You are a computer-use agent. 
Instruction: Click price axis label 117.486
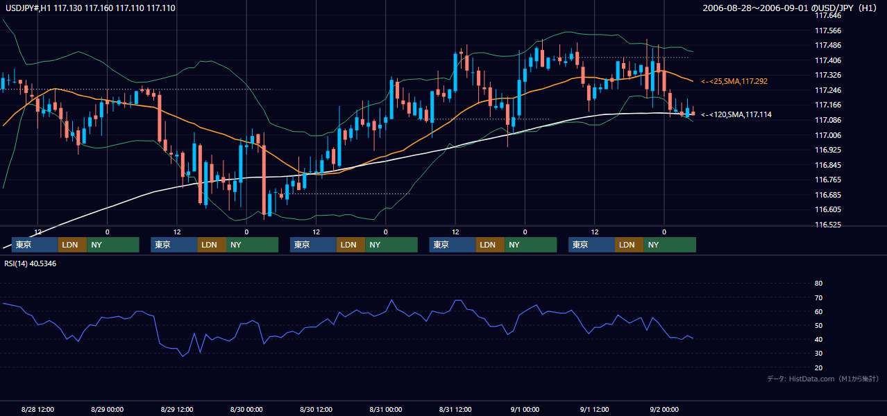828,45
